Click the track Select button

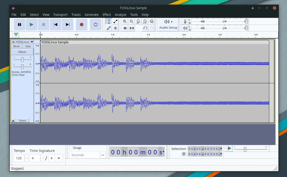click(x=23, y=120)
